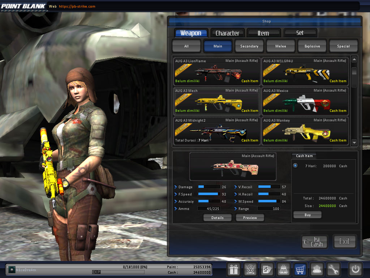Click the H.Recoil stat label
Screen dimensions: 370x278
245,194
